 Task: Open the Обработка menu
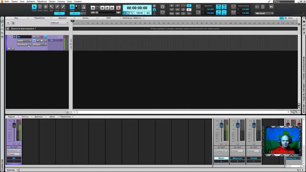pyautogui.click(x=42, y=1)
